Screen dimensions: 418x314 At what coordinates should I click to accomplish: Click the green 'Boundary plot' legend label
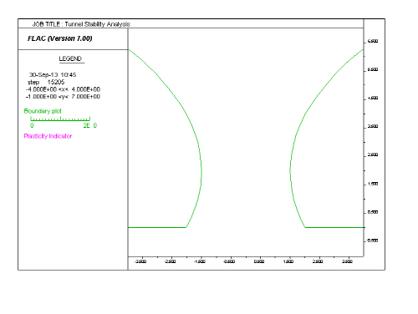43,111
